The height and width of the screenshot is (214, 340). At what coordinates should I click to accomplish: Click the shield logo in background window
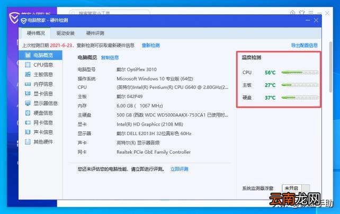13,18
